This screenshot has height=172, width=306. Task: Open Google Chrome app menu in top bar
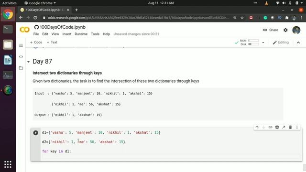pos(40,3)
